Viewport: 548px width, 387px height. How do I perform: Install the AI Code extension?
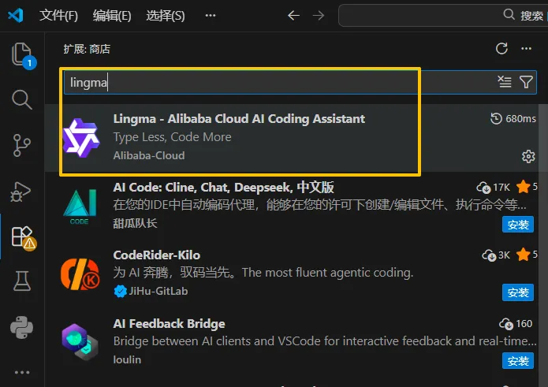click(x=518, y=225)
